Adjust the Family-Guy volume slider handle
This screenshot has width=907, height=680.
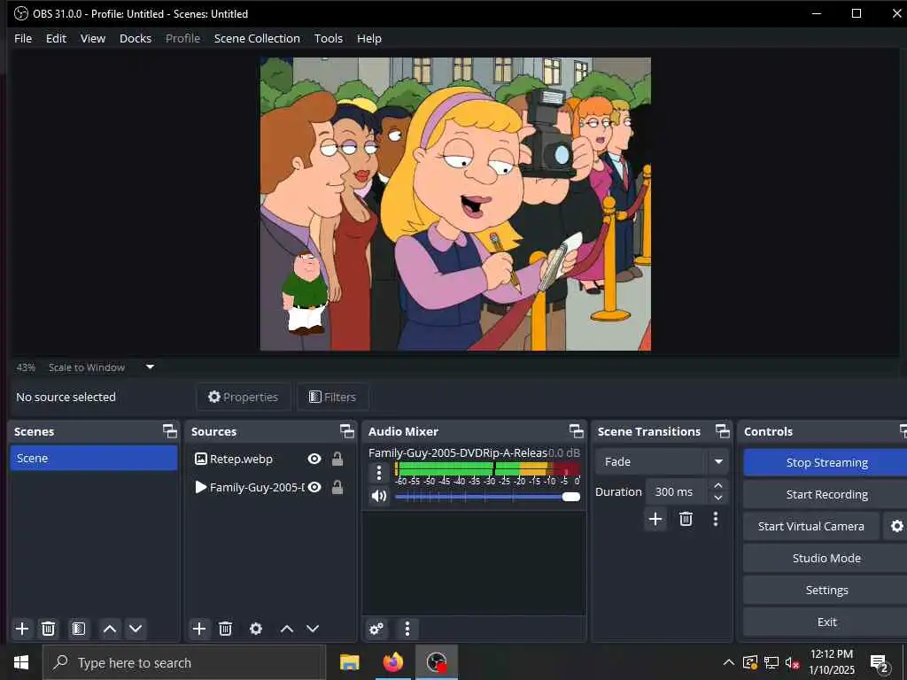571,497
